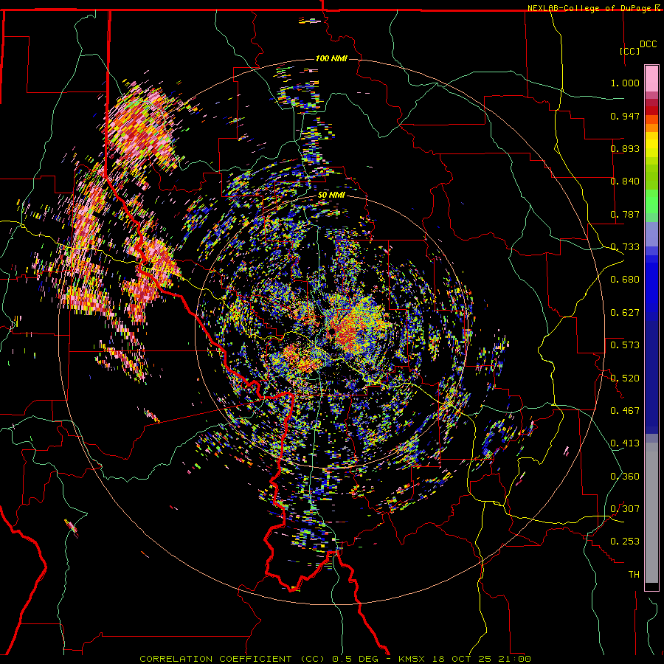Click the 0.787 scale value
Viewport: 664px width, 664px height.
click(625, 214)
